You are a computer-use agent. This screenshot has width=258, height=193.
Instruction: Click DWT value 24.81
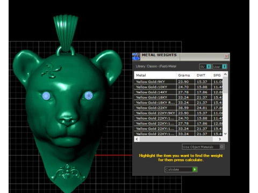[202, 108]
